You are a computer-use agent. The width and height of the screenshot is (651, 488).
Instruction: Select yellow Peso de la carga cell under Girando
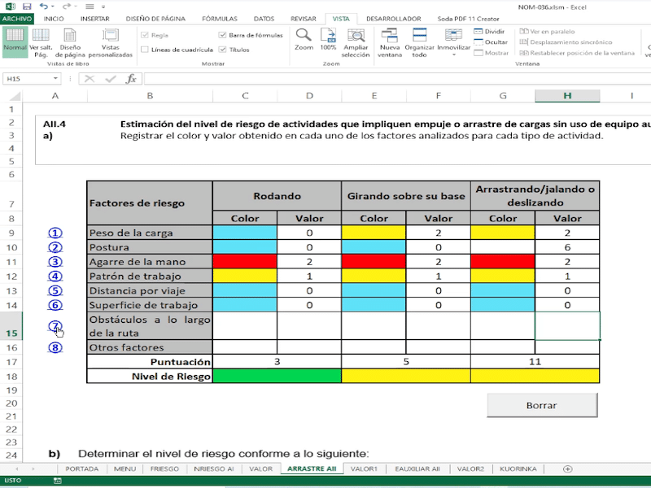point(374,233)
